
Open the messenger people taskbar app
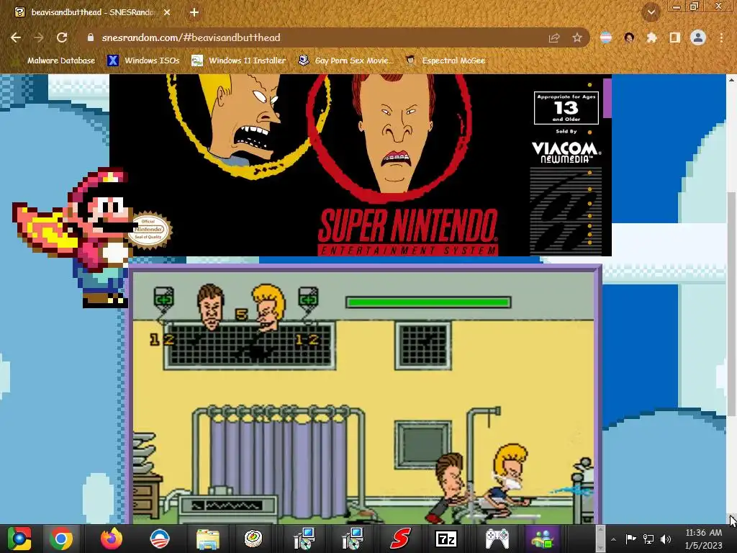tap(543, 539)
